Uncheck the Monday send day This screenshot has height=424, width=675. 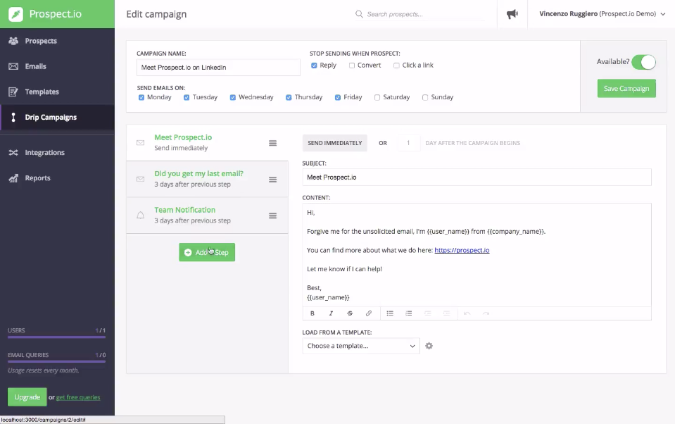141,97
